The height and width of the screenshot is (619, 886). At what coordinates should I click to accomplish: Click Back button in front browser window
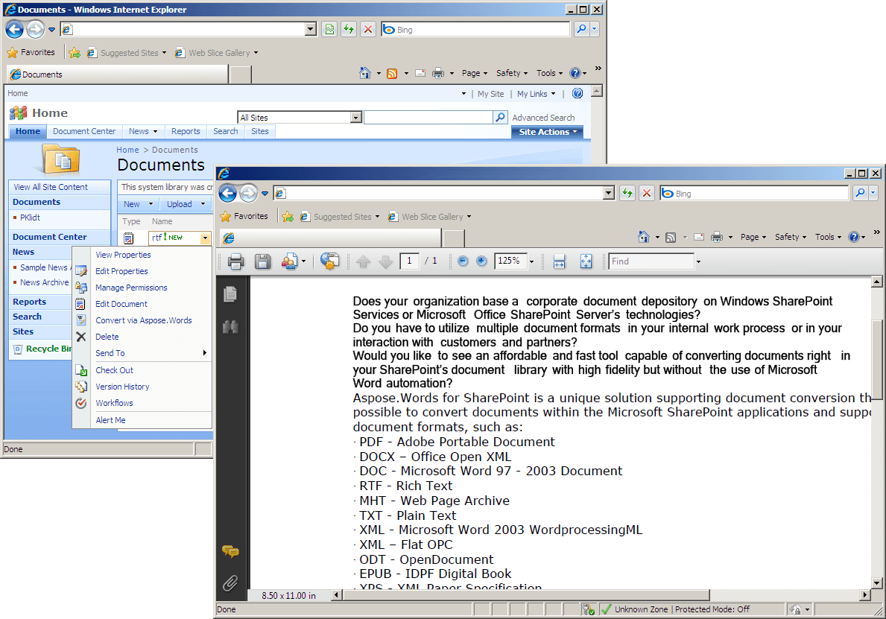228,193
